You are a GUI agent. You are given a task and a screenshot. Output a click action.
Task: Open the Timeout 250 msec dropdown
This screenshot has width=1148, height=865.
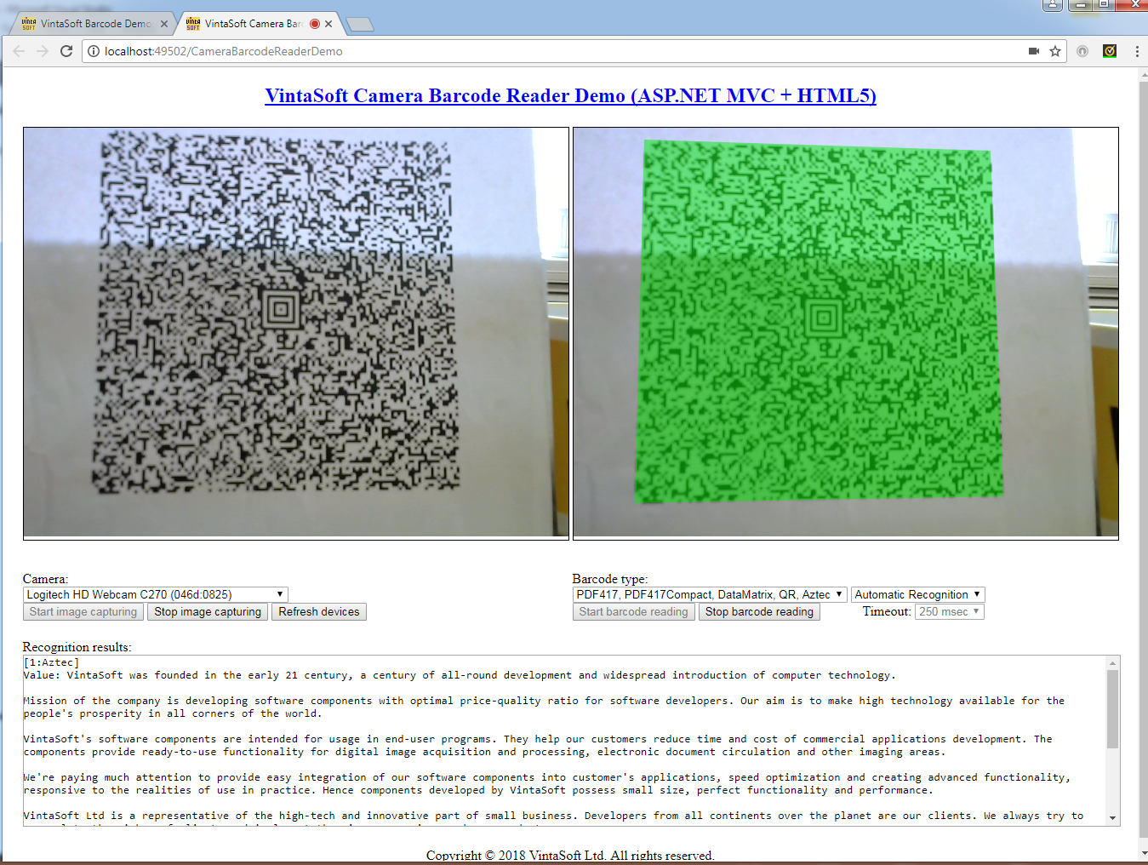(x=950, y=611)
